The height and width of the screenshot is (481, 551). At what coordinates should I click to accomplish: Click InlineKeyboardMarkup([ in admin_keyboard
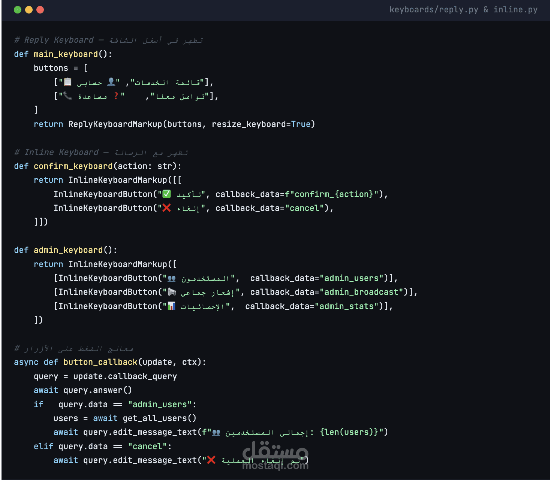coord(122,264)
